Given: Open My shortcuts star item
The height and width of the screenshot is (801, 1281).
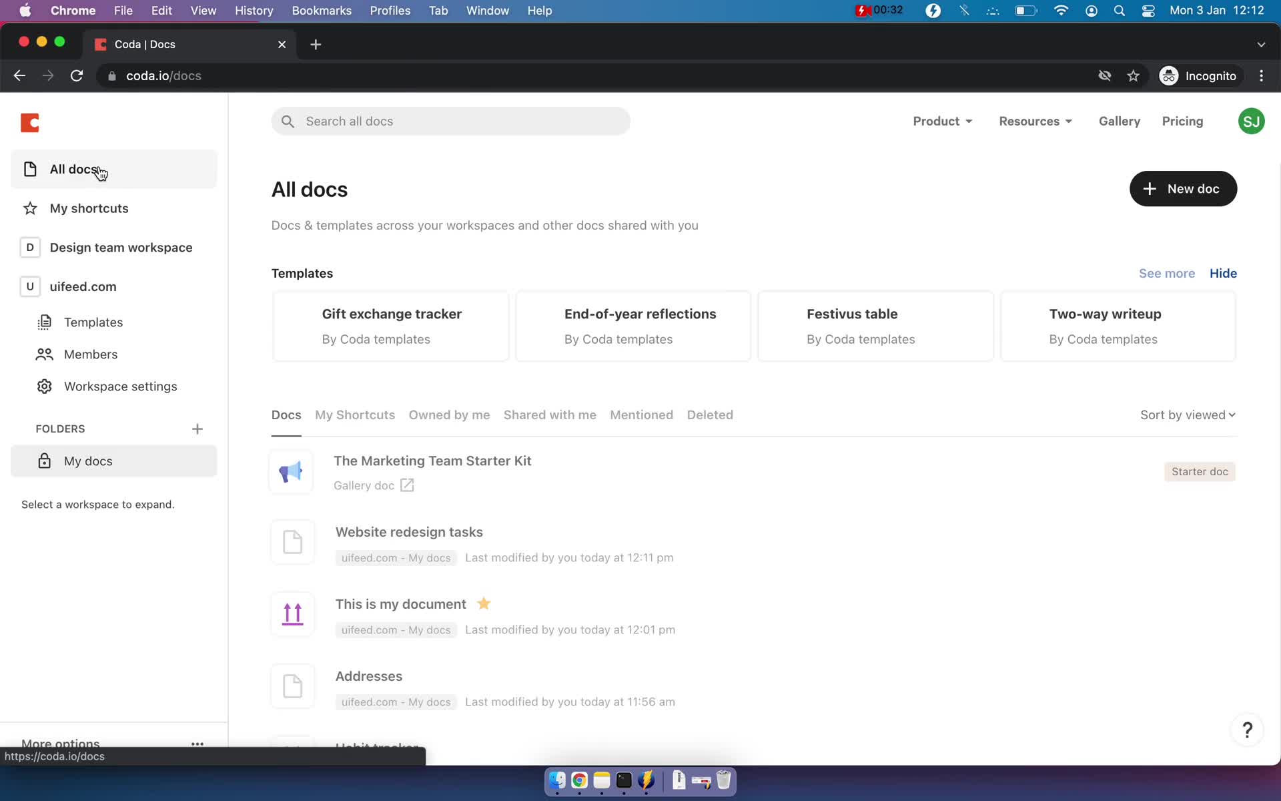Looking at the screenshot, I should coord(114,208).
